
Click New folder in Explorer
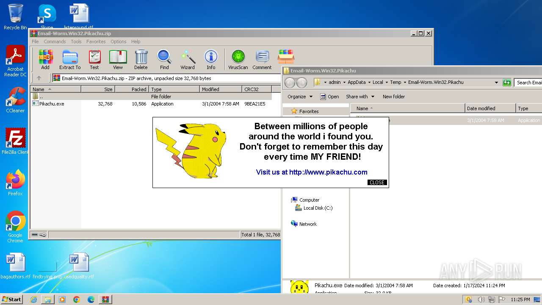394,97
